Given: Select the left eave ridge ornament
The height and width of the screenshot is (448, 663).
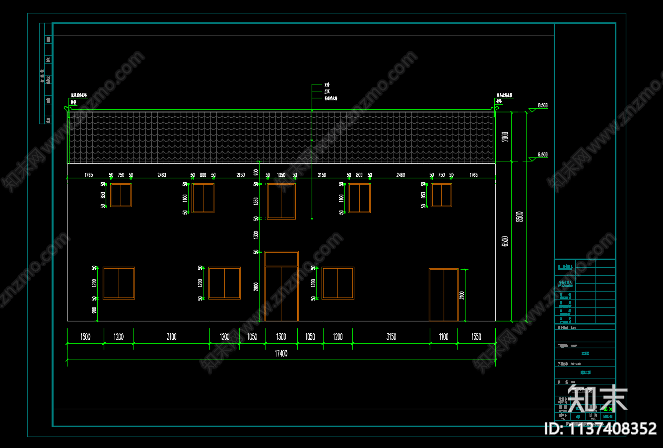Looking at the screenshot, I should pos(67,108).
